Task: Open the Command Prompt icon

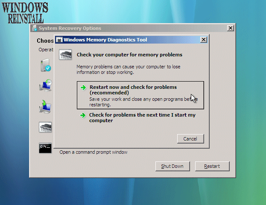Action: [x=45, y=148]
